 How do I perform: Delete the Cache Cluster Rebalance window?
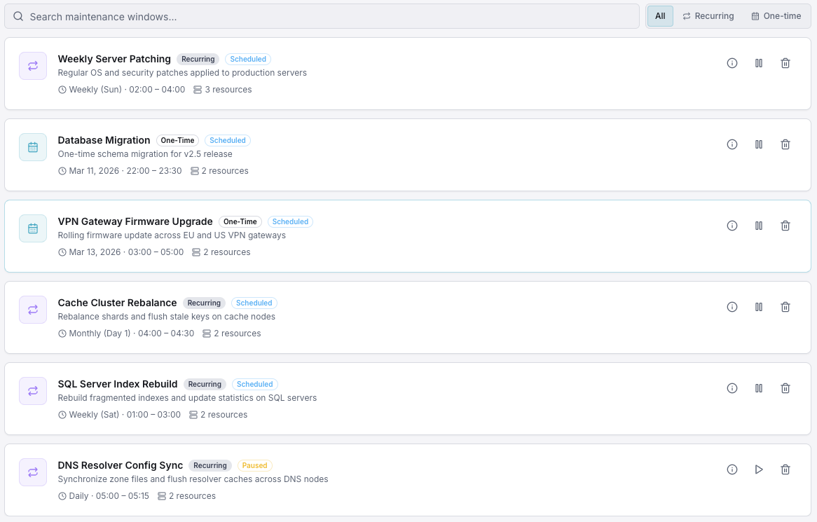pyautogui.click(x=785, y=307)
